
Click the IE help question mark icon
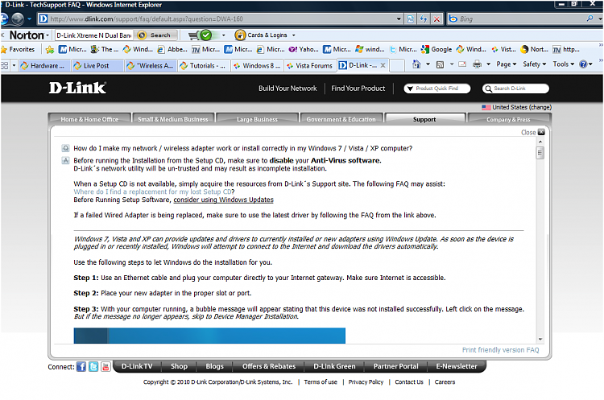(584, 64)
